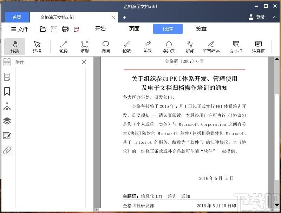Add a 注释框 comment box
The height and width of the screenshot is (213, 281).
click(258, 47)
